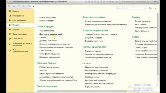Create a new Заказ клиента
The image size is (166, 93).
pos(140,25)
